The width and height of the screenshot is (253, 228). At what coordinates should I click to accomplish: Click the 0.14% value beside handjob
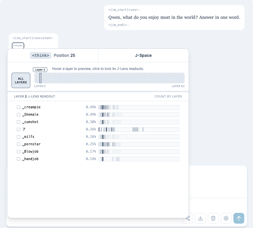(91, 159)
